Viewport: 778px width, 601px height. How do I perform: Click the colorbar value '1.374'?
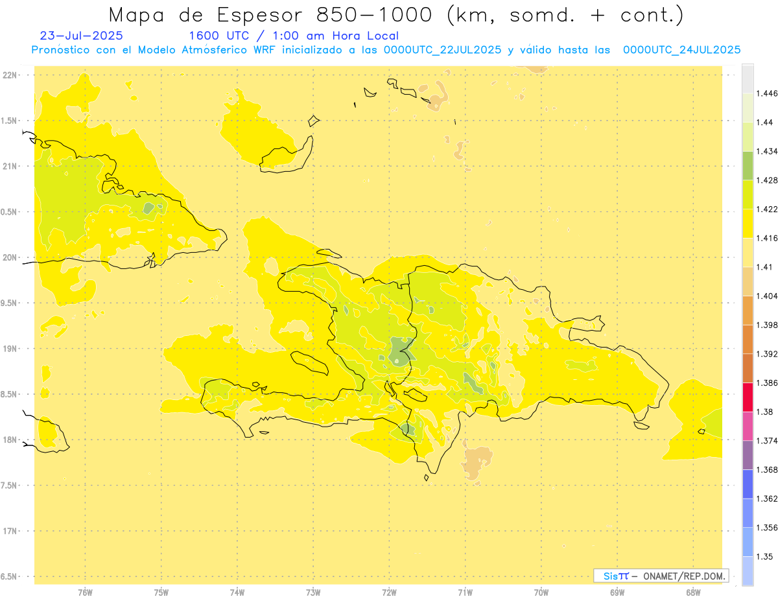click(x=767, y=441)
